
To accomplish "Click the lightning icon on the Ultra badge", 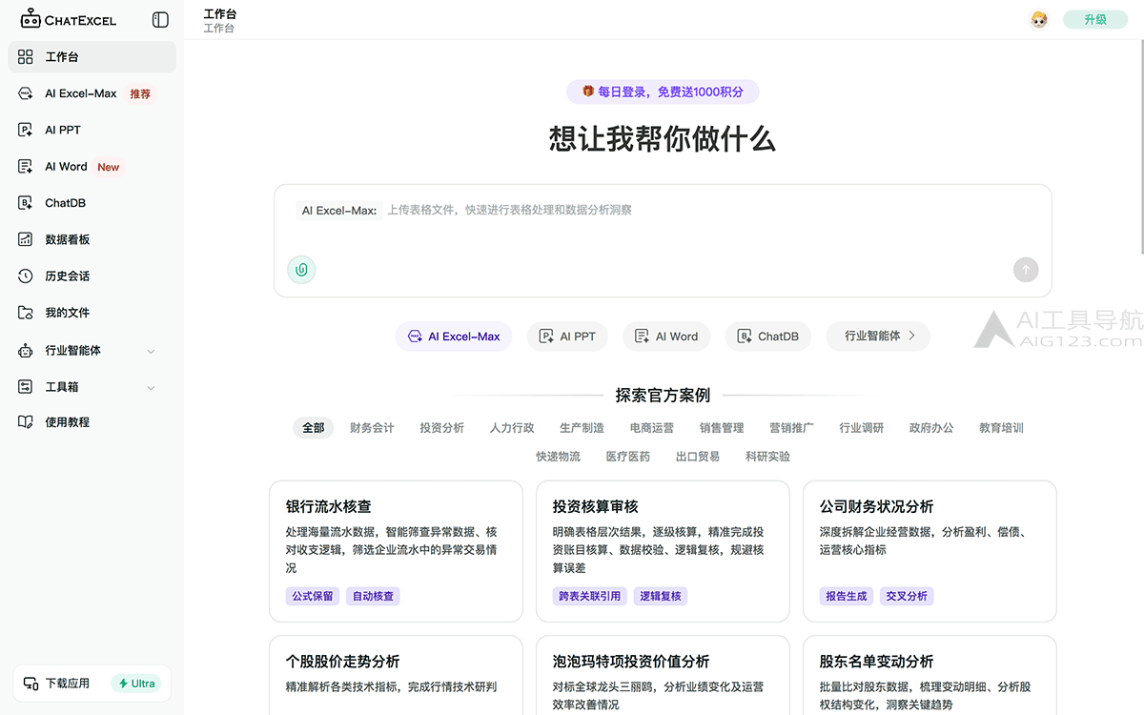I will coord(123,684).
